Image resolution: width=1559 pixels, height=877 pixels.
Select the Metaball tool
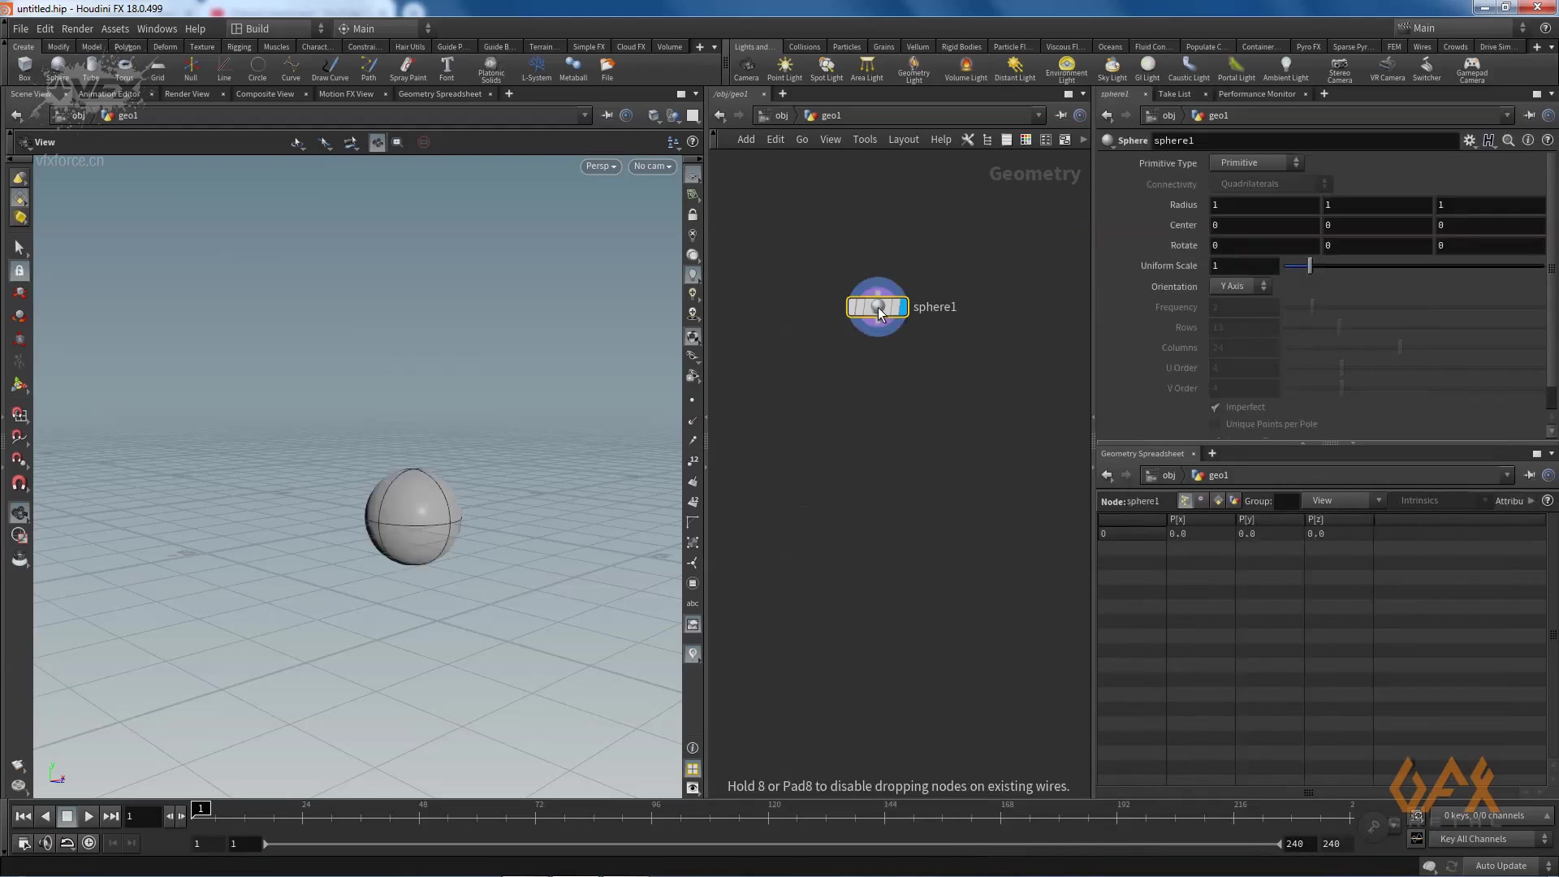pos(573,69)
